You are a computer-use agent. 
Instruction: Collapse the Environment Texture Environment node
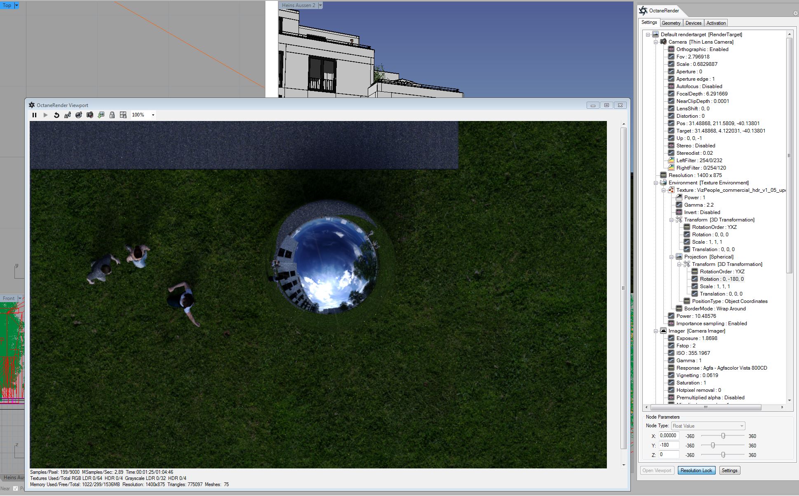(x=656, y=183)
